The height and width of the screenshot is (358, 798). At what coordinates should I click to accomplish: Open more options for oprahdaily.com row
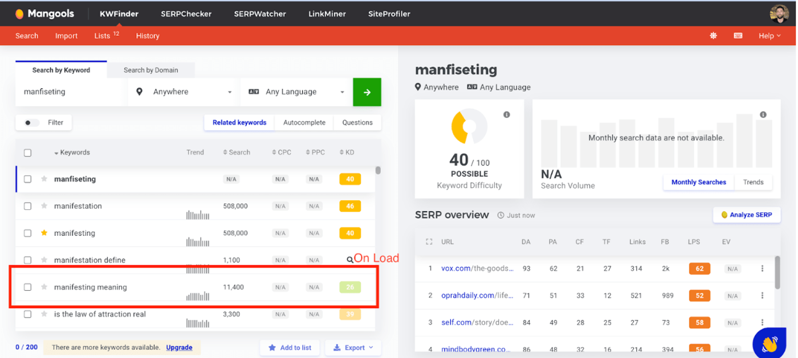[762, 295]
